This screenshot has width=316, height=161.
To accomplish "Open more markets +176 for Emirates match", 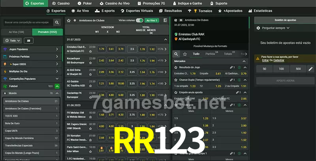I will tap(162, 49).
